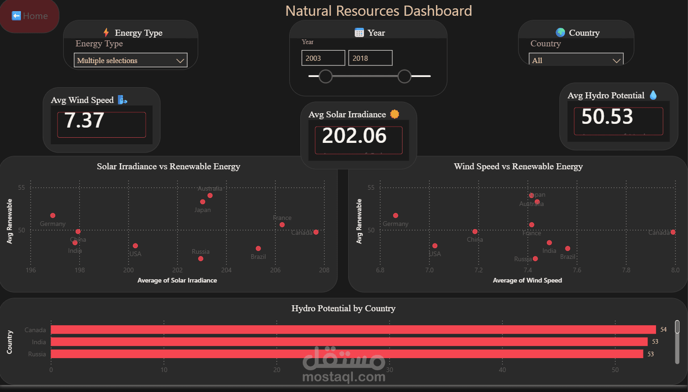Click the Natural Resources Dashboard title
This screenshot has height=392, width=688.
379,11
